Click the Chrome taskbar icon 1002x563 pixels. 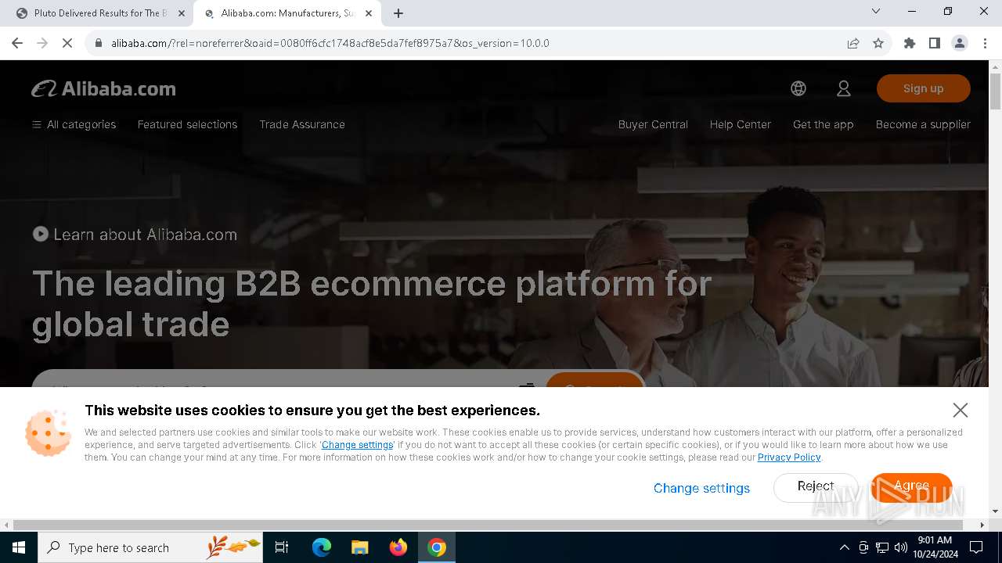(437, 547)
